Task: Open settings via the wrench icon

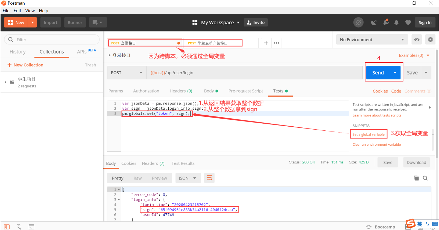Action: (386, 22)
